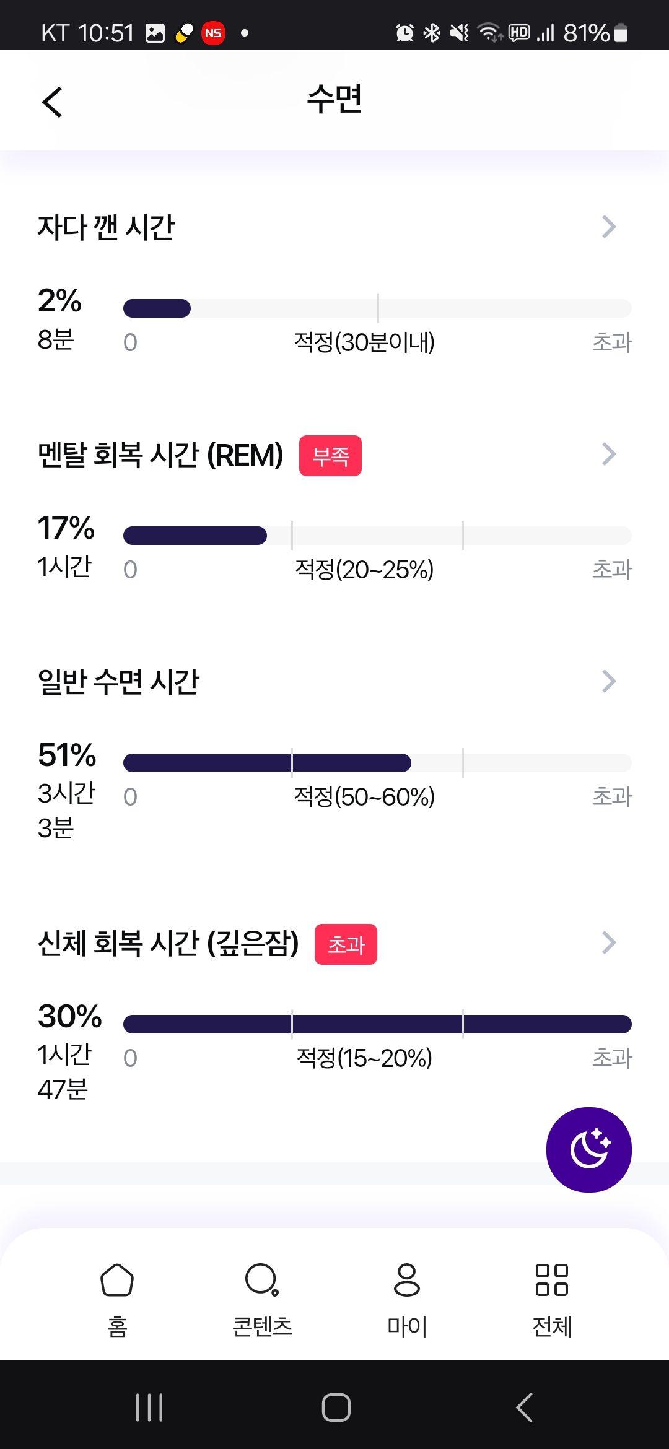669x1449 pixels.
Task: Expand 자다 깬 시간 details chevron
Action: [x=609, y=227]
